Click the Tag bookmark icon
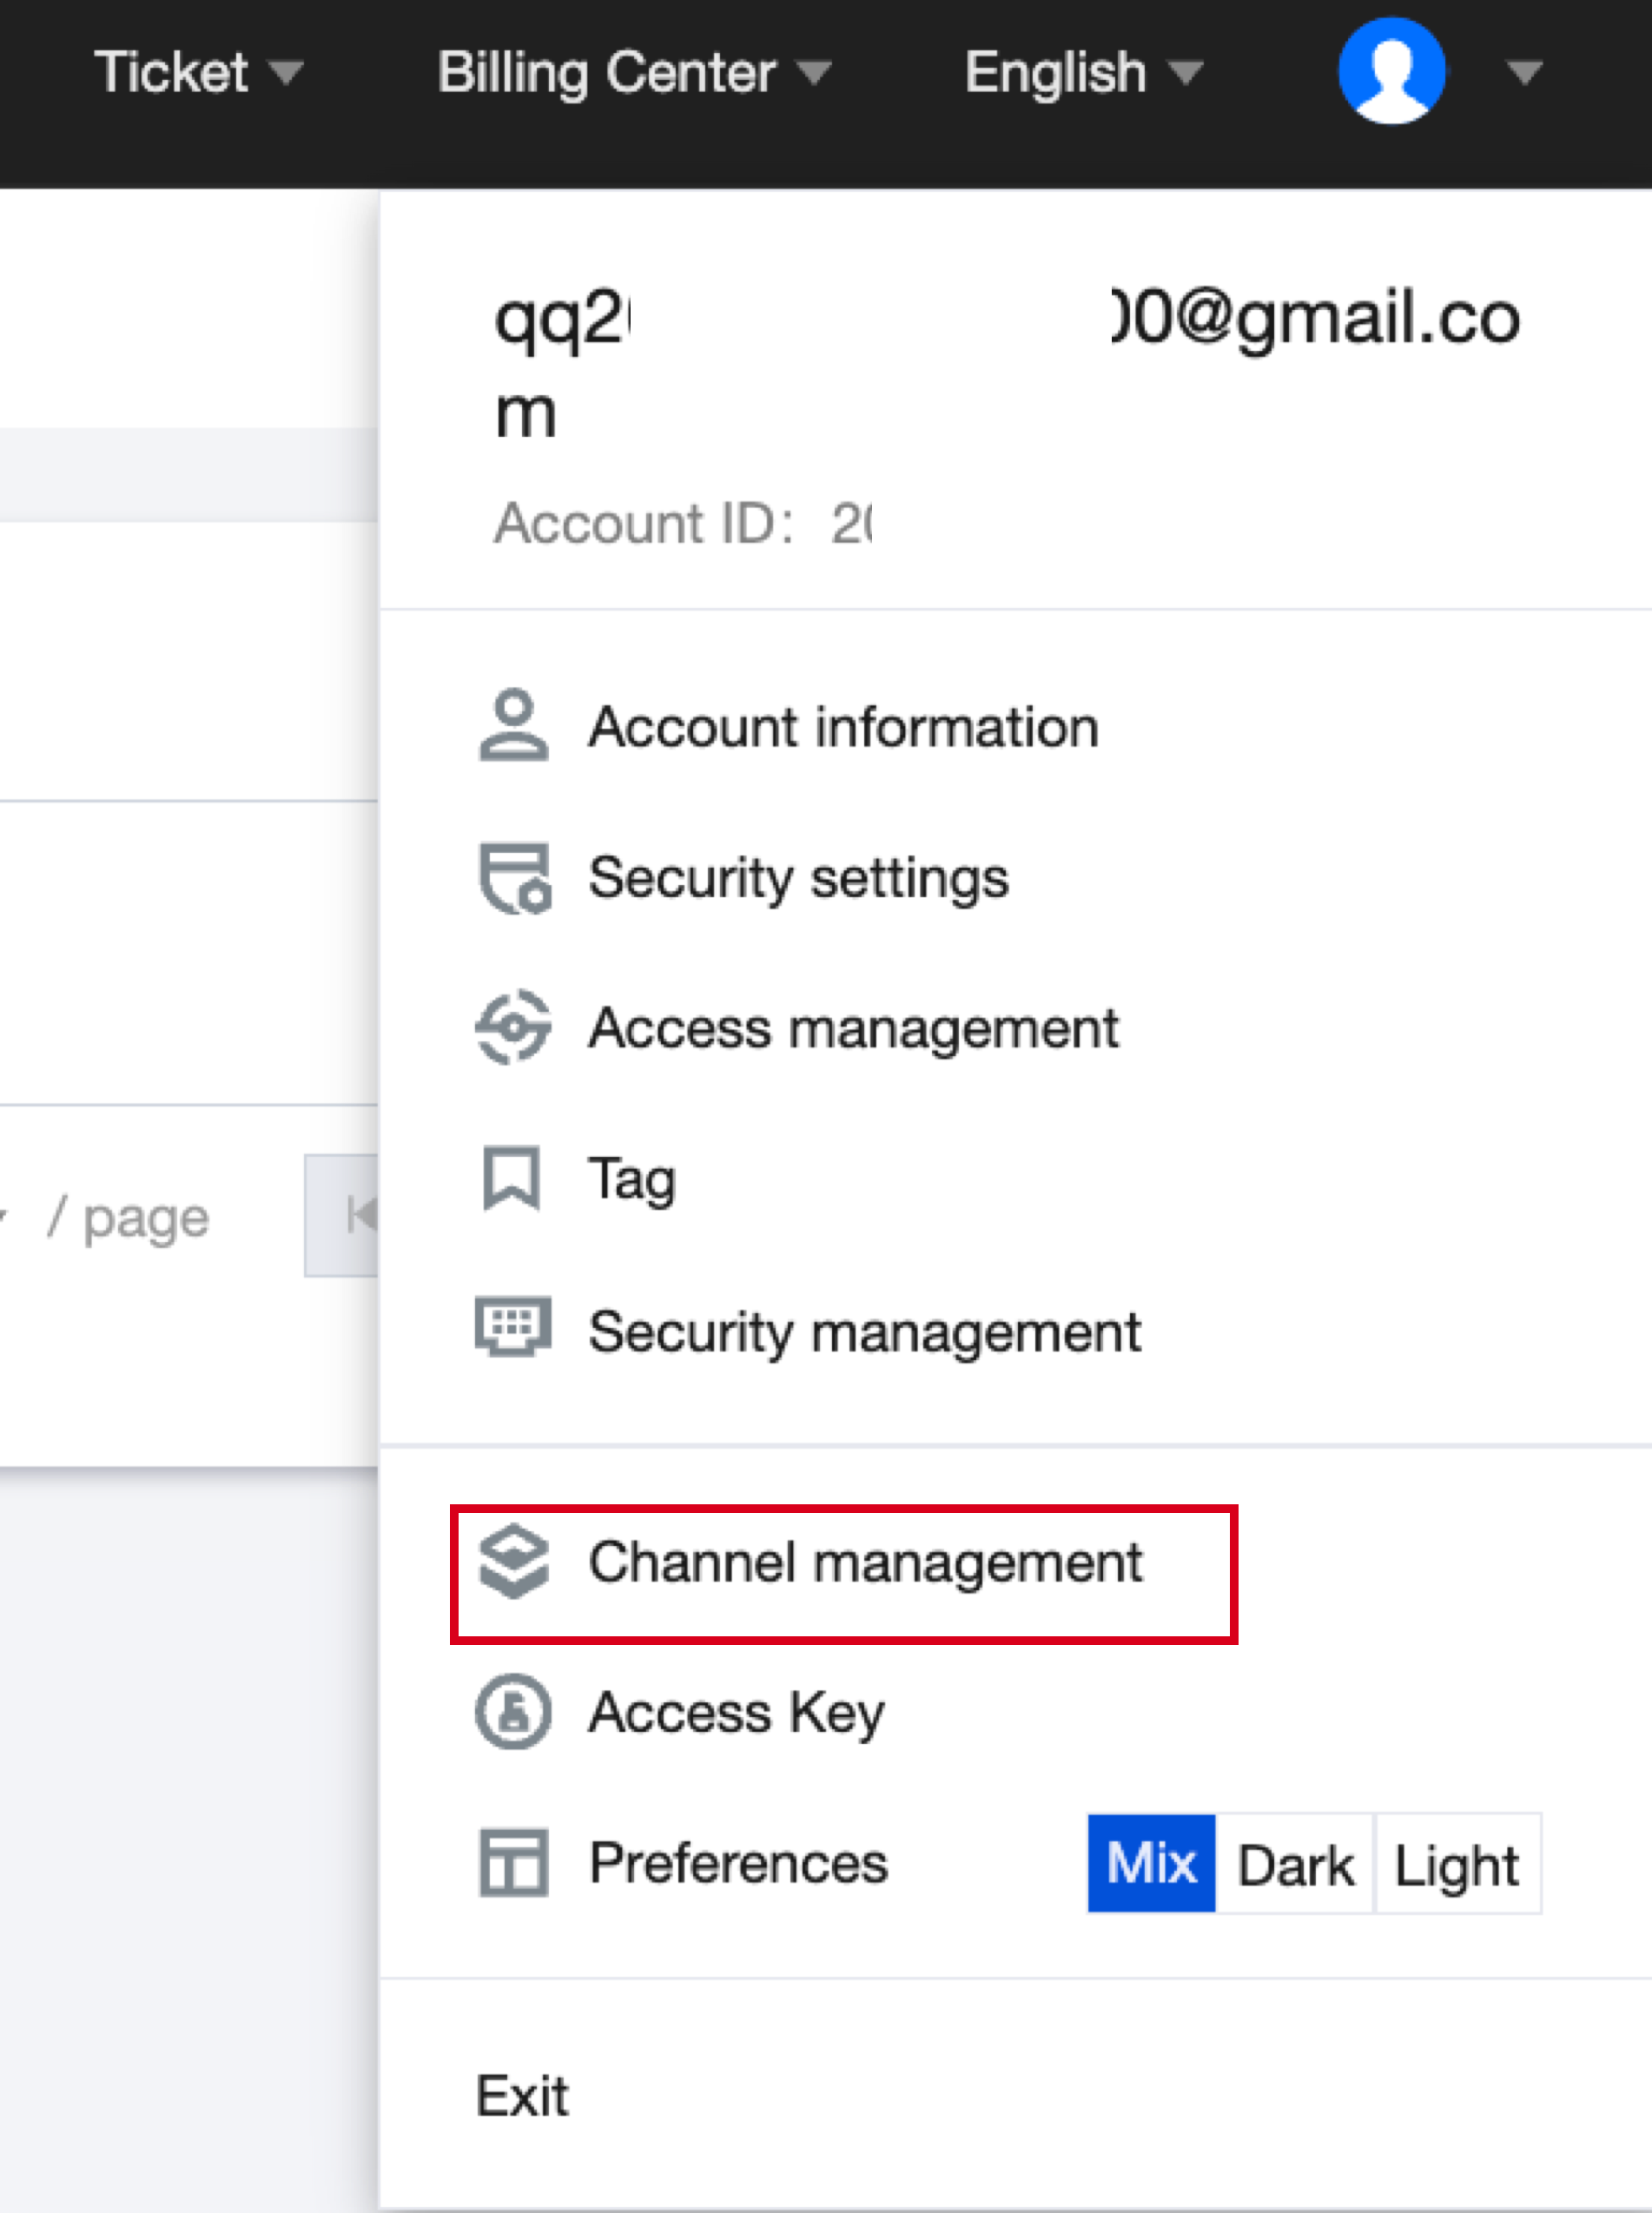 pyautogui.click(x=512, y=1178)
